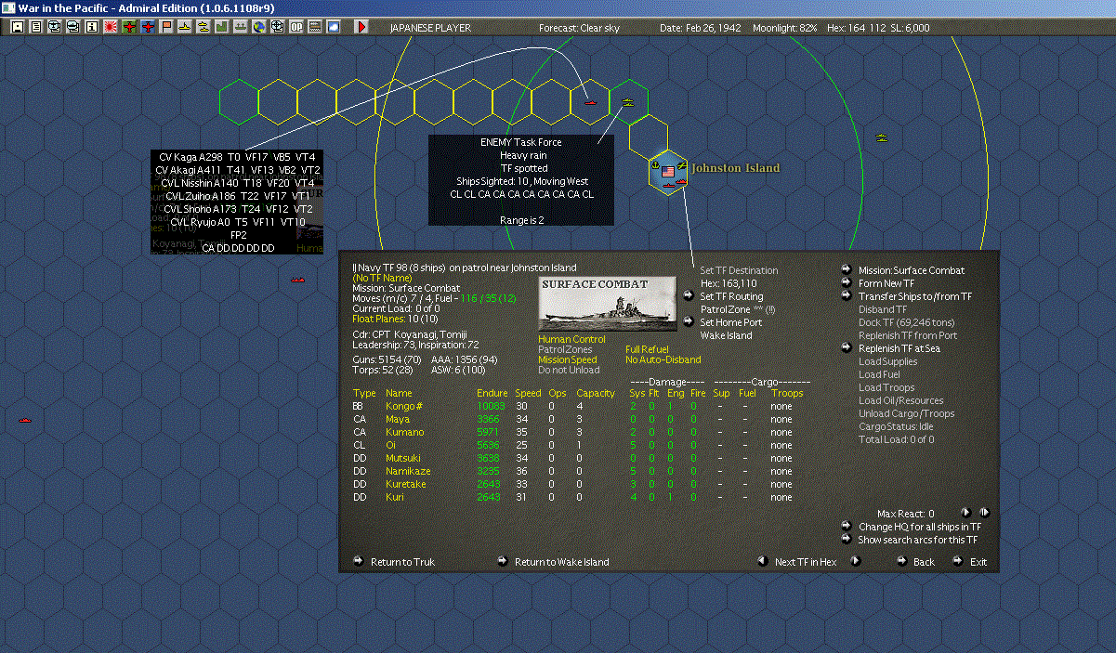Click the red enemy ship icon near hex path
Image resolution: width=1116 pixels, height=653 pixels.
click(591, 101)
